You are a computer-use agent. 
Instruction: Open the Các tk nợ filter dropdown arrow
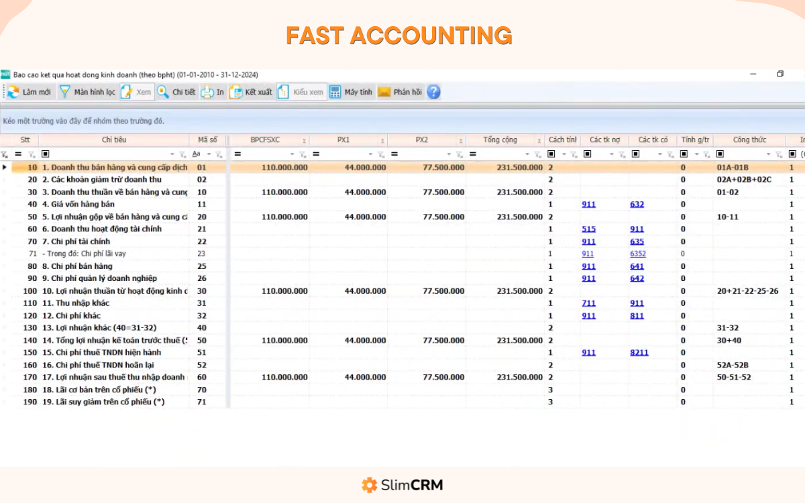pos(612,154)
